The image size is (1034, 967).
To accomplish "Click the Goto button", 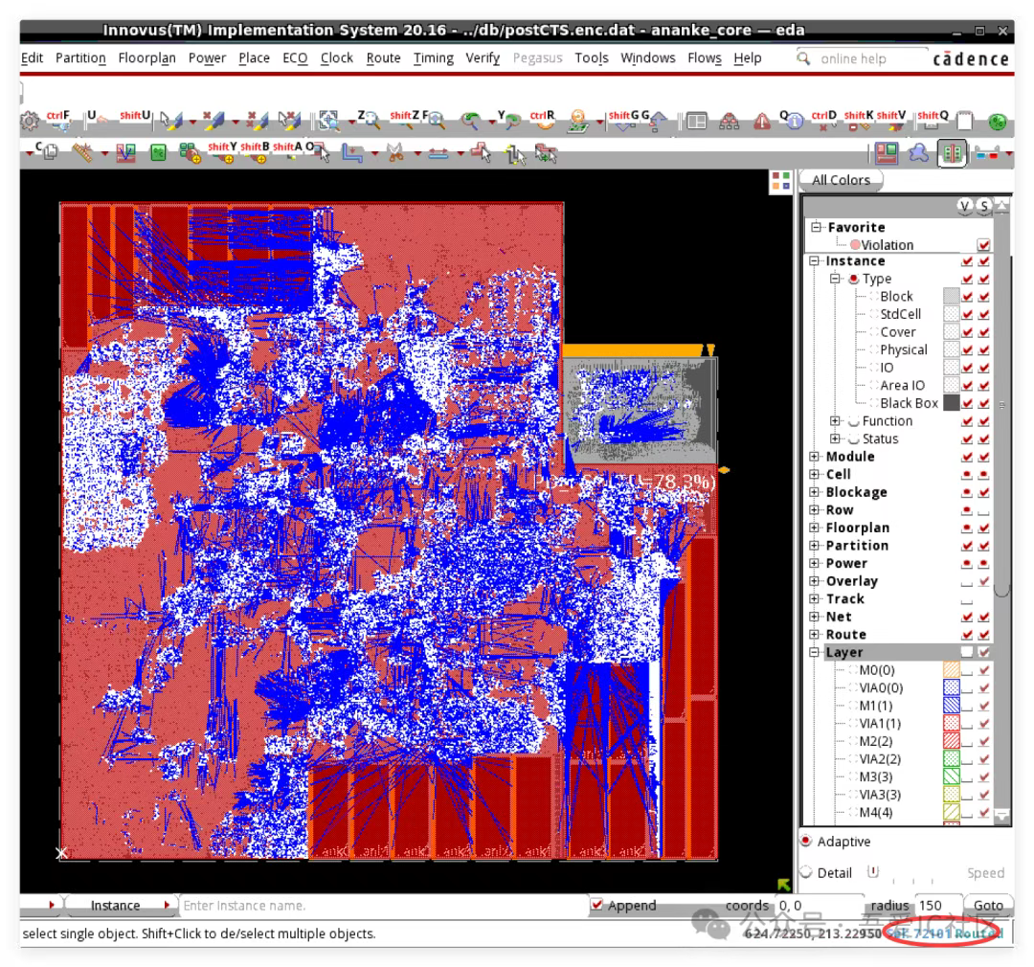I will point(988,905).
